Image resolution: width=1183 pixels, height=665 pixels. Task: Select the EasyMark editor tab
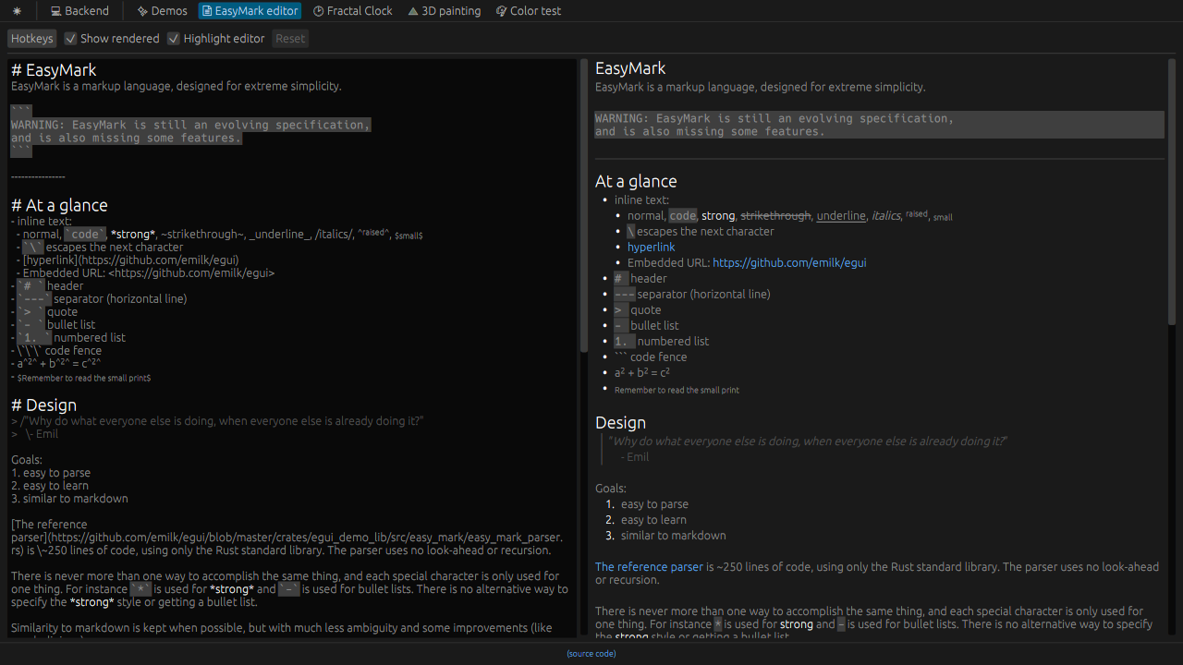pyautogui.click(x=250, y=11)
